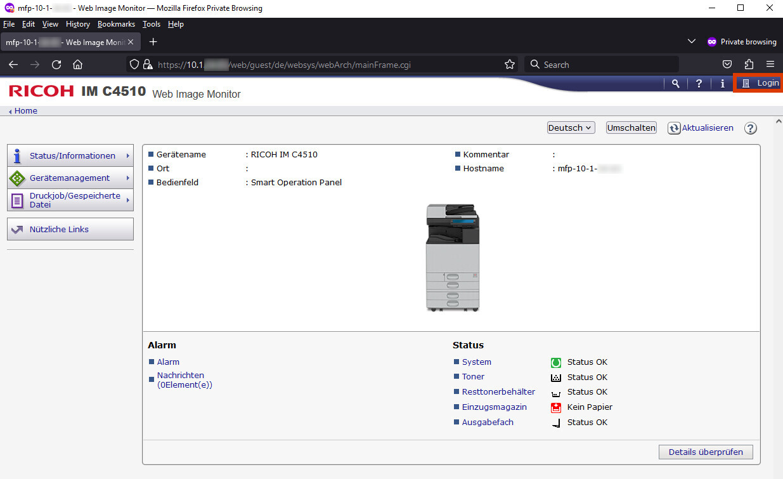Click the Umschalten button
Screen dimensions: 783x479
[631, 128]
